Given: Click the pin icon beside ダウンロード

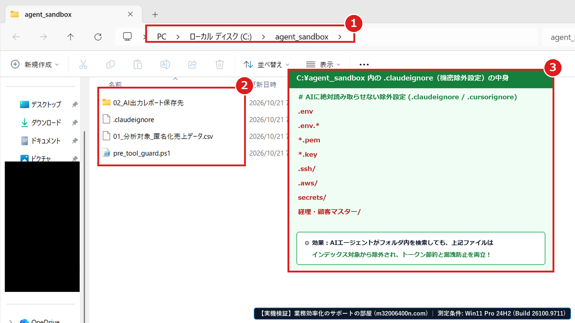Looking at the screenshot, I should coord(75,123).
